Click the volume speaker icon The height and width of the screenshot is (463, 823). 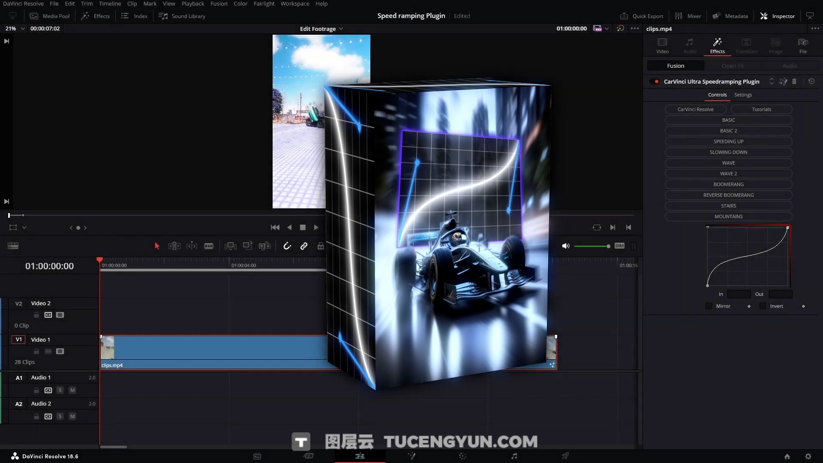[x=566, y=246]
